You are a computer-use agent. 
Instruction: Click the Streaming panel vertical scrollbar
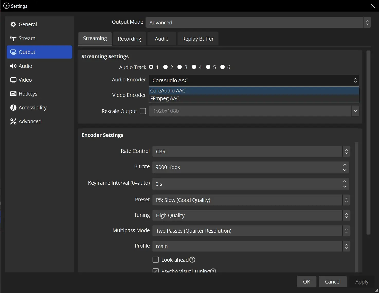point(368,143)
